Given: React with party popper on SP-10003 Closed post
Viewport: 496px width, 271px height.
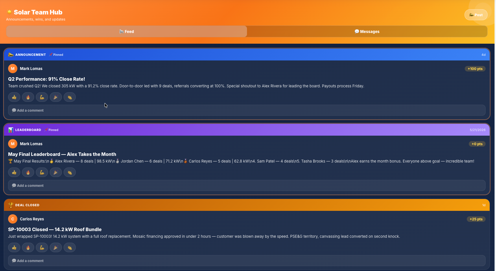Looking at the screenshot, I should coord(56,248).
